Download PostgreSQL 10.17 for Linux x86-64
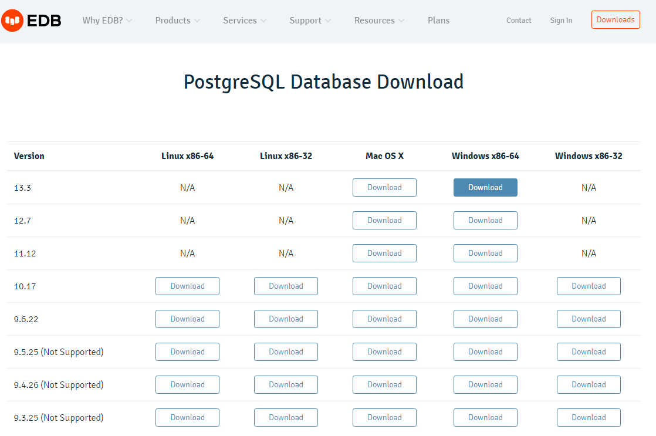The height and width of the screenshot is (436, 656). pyautogui.click(x=187, y=286)
